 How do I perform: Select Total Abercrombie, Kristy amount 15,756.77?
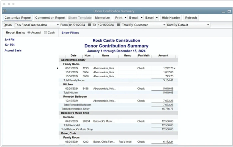(167, 109)
